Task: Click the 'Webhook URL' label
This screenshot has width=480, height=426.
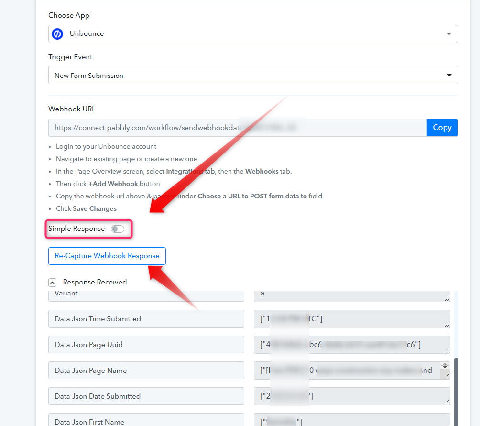Action: coord(72,109)
